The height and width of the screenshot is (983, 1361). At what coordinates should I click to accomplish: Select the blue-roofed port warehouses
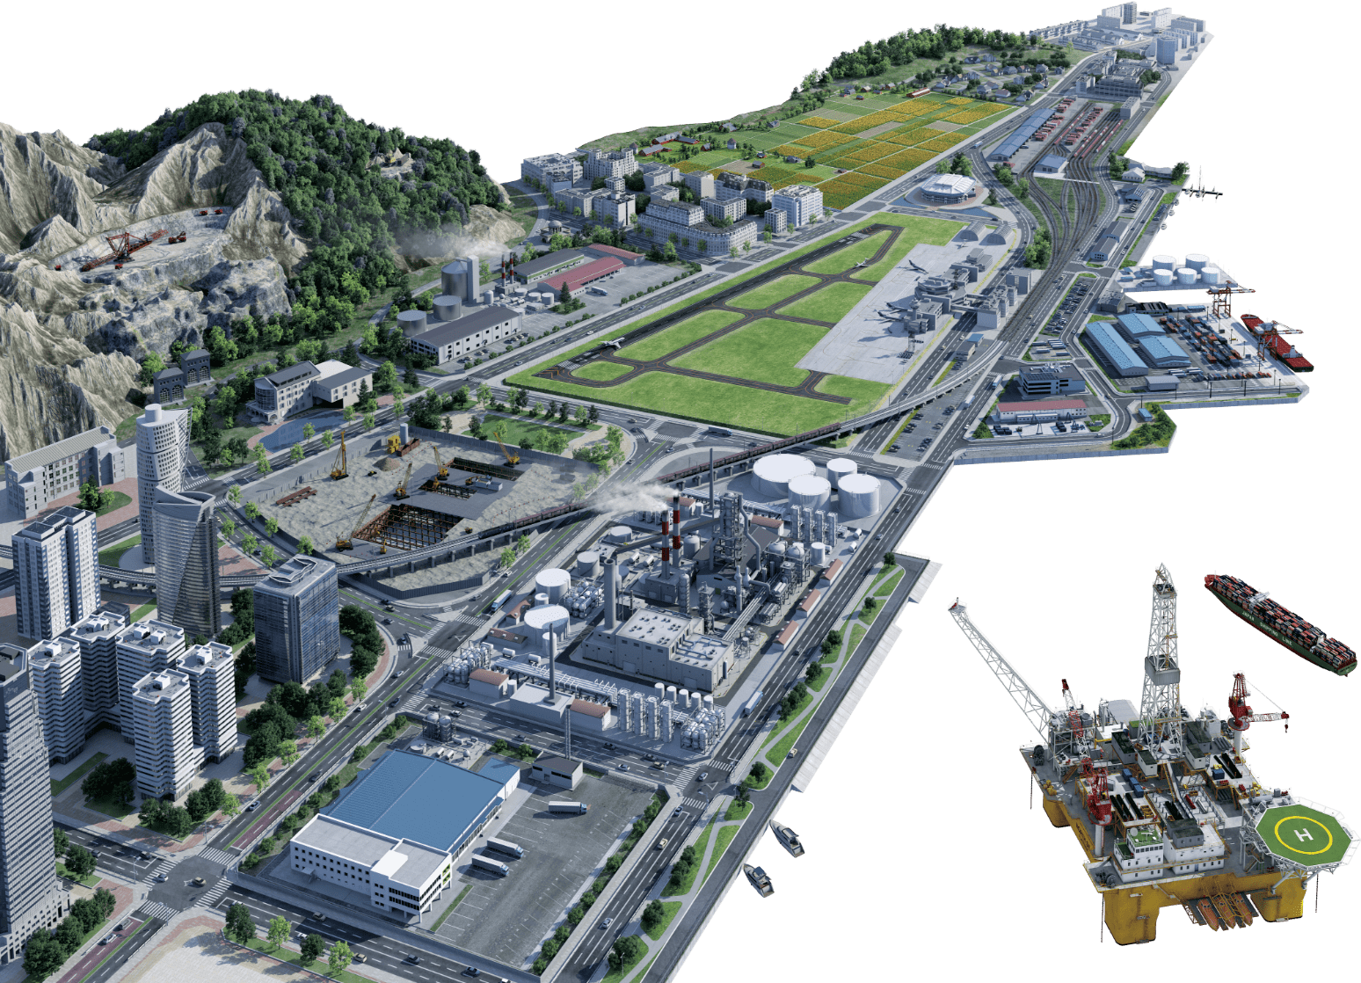(x=1137, y=344)
